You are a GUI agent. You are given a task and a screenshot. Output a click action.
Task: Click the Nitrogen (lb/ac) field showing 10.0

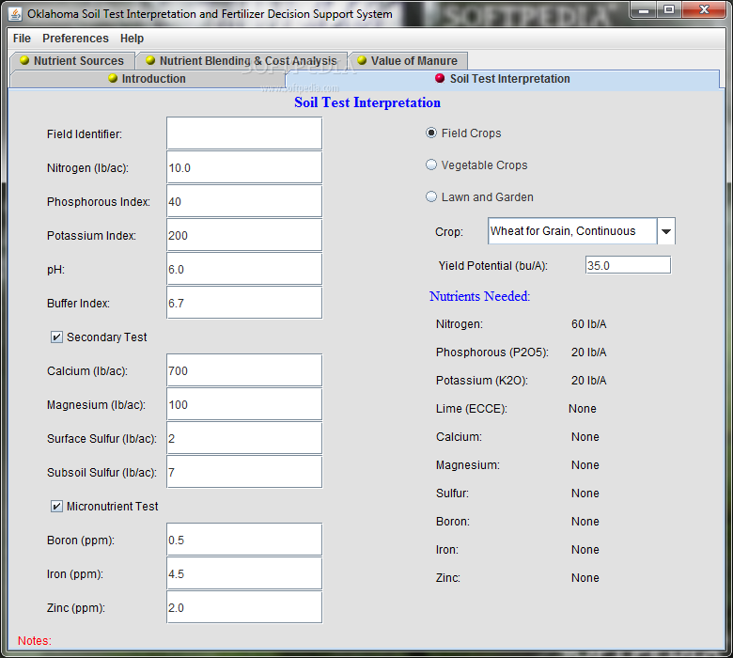pos(244,167)
